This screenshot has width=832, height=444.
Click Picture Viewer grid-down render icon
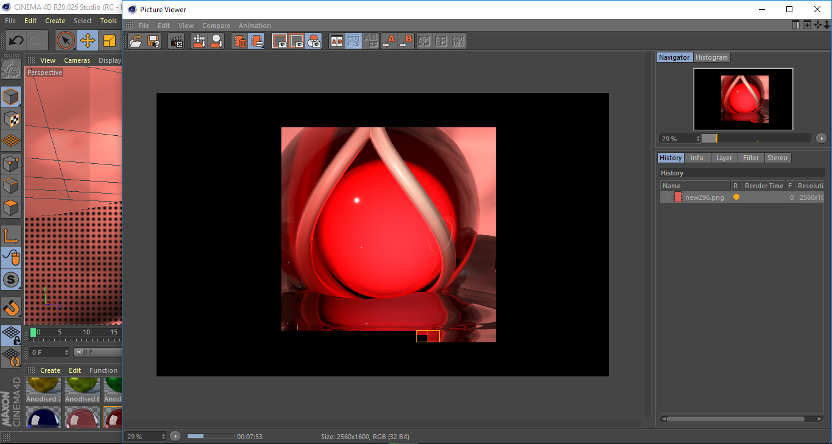pyautogui.click(x=199, y=41)
